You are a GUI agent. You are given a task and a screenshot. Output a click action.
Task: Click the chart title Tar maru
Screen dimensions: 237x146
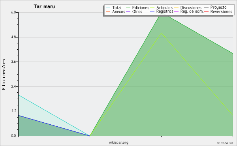pos(44,7)
